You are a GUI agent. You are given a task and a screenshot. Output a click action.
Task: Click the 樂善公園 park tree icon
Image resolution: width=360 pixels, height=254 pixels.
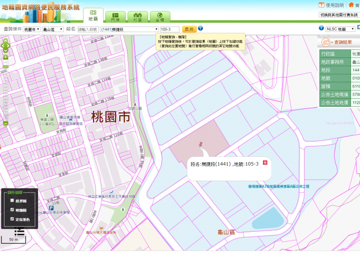pos(47,115)
